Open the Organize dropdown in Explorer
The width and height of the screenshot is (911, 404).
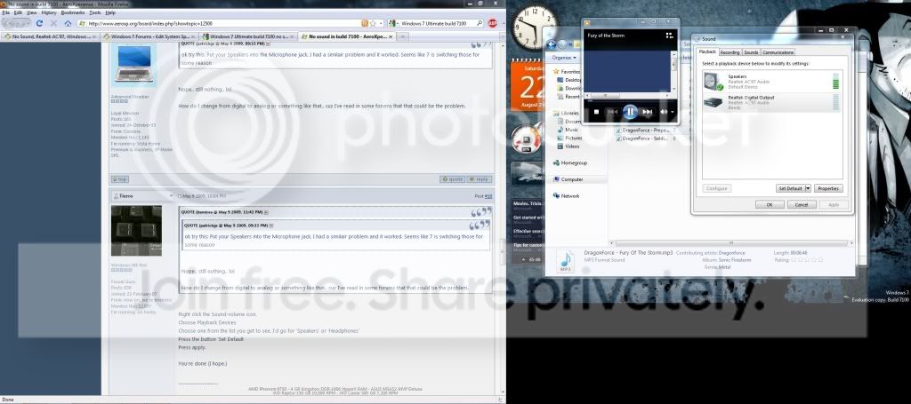[564, 58]
